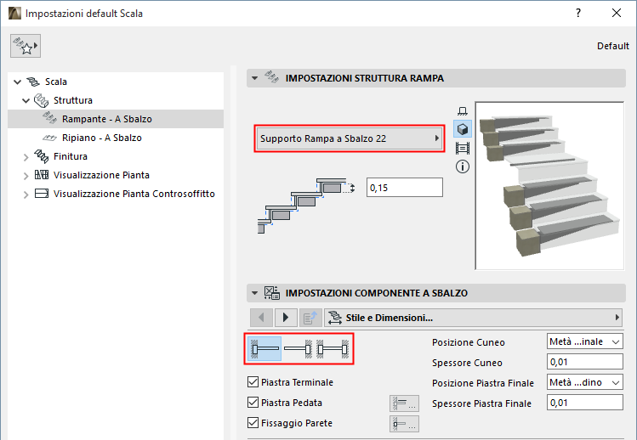Select Visualizzazione Pianta in the tree

[x=101, y=175]
